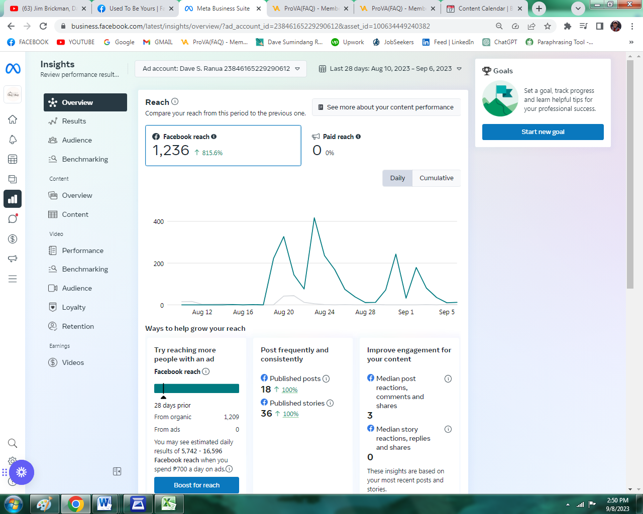Select the Facebook reach metric card

[223, 146]
